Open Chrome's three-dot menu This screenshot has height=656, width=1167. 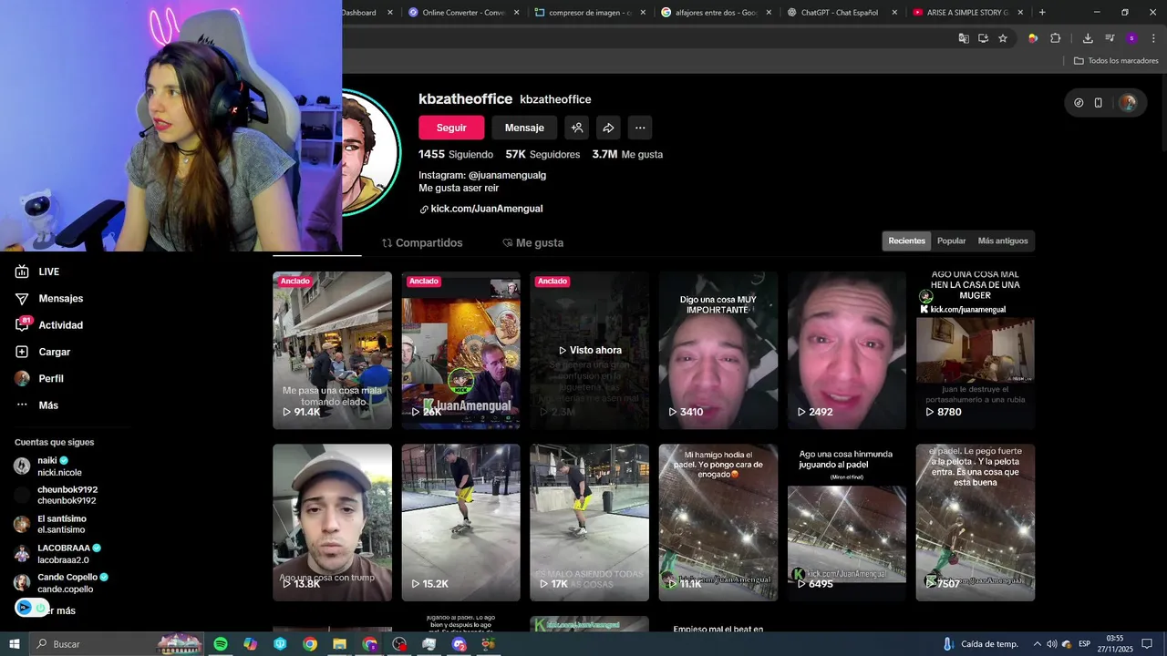point(1154,38)
